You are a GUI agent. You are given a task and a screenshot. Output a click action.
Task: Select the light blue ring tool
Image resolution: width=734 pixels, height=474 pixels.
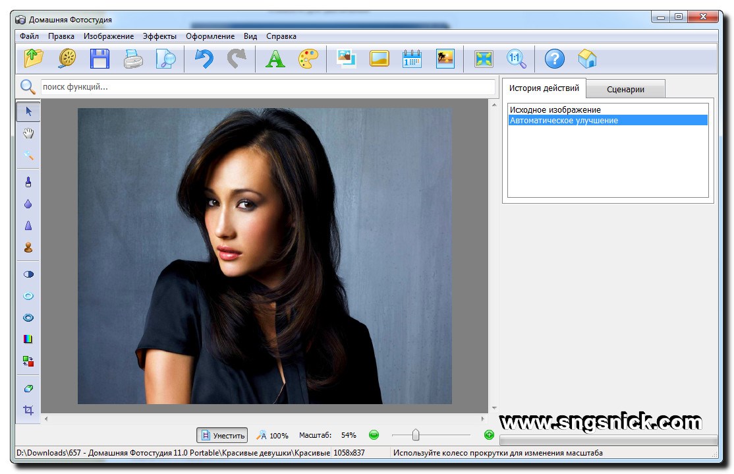[x=28, y=296]
